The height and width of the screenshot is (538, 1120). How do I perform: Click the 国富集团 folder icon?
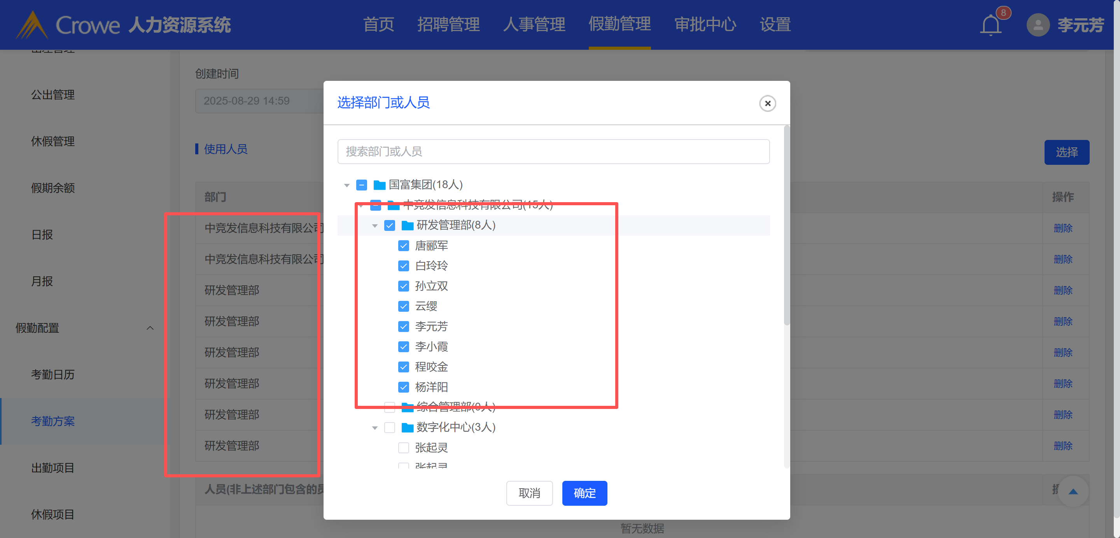pyautogui.click(x=379, y=185)
